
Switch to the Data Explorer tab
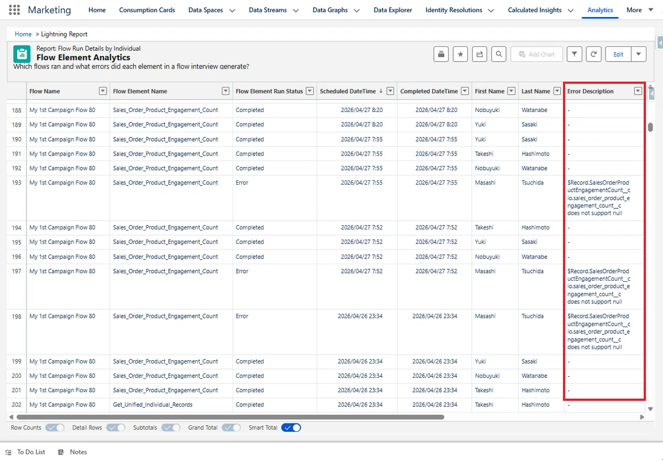(x=393, y=10)
